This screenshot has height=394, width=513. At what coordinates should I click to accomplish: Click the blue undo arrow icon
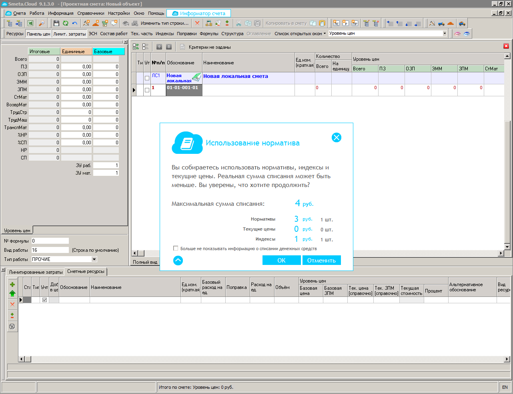click(75, 23)
